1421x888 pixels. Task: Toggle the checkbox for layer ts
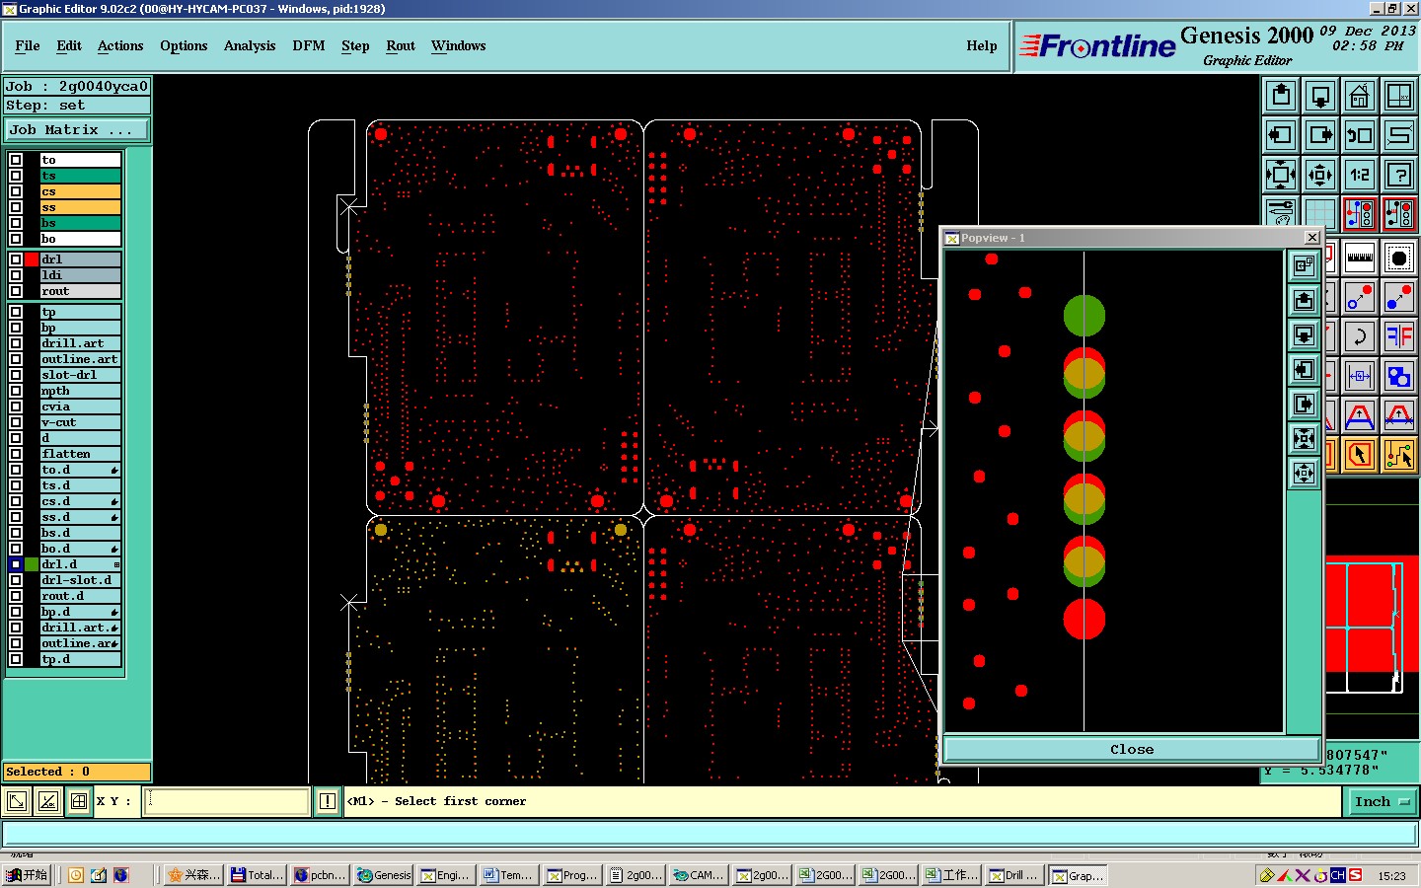point(16,176)
